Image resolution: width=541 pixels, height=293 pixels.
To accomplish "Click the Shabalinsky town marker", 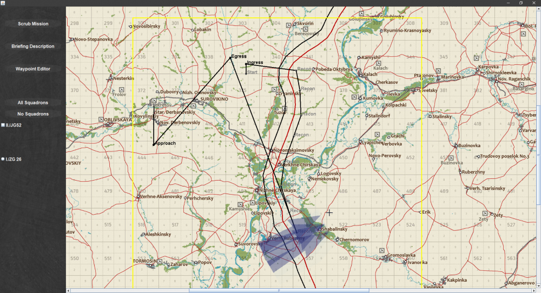I will 320,229.
